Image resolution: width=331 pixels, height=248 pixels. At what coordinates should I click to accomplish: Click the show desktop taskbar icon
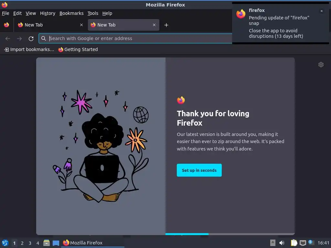(56, 243)
